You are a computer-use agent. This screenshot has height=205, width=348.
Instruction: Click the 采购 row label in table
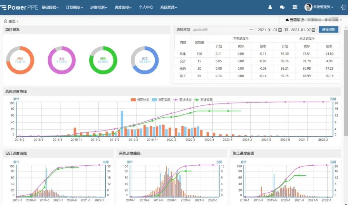183,68
